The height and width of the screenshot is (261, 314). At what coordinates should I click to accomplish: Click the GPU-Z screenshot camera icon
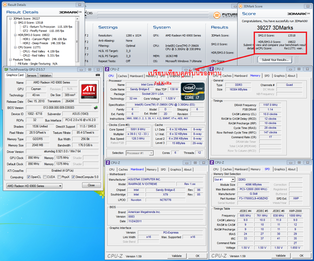[98, 75]
